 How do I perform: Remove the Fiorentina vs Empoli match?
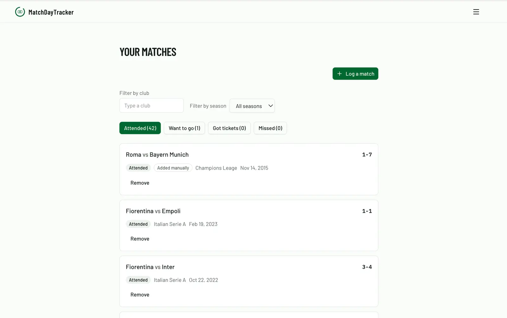140,239
